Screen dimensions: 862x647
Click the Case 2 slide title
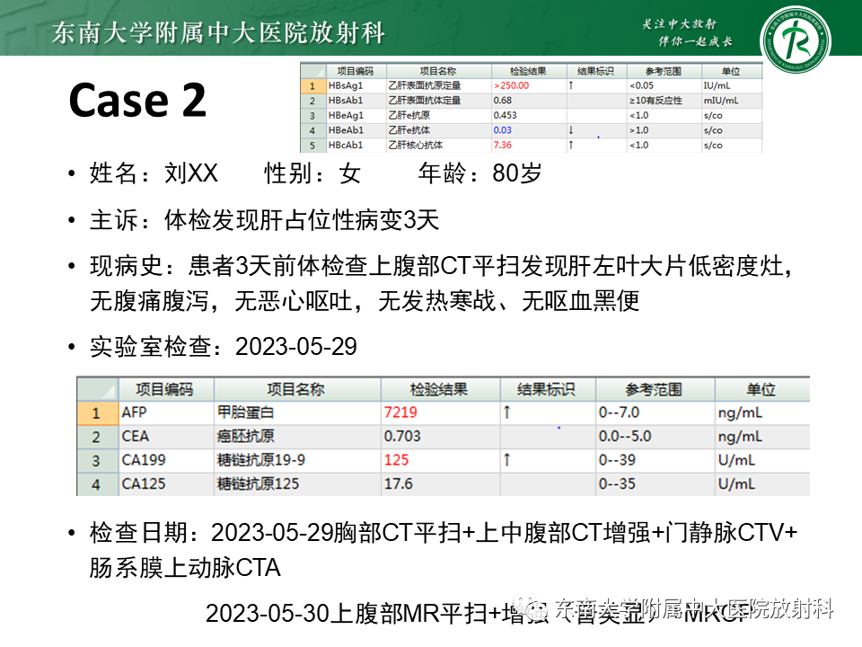coord(137,101)
